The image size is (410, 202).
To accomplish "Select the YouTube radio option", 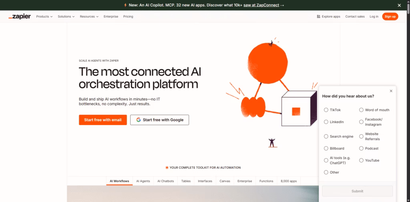I will point(361,160).
